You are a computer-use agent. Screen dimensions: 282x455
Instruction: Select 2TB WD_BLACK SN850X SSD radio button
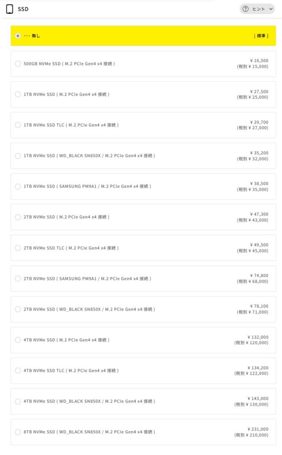click(18, 309)
